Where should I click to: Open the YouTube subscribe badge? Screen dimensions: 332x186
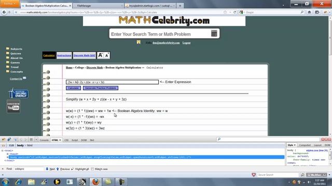tap(13, 106)
